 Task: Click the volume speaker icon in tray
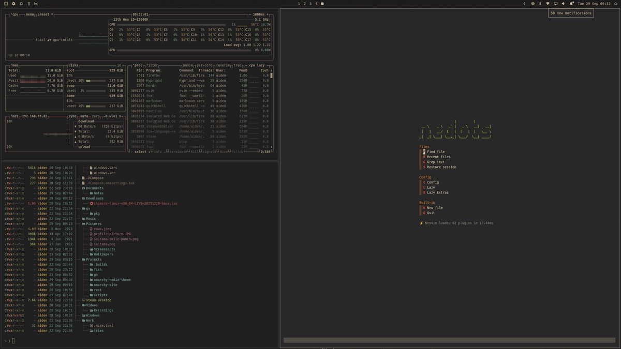[x=564, y=4]
